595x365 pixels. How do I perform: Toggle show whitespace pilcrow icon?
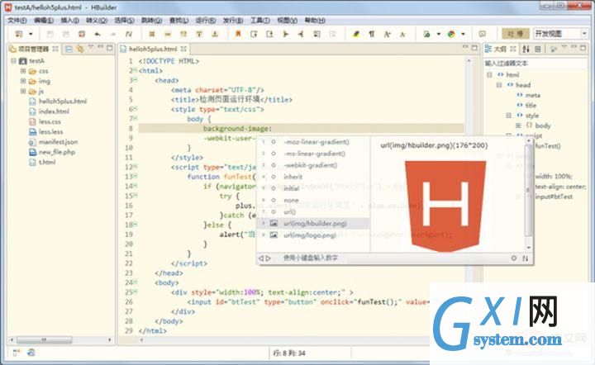[x=372, y=34]
